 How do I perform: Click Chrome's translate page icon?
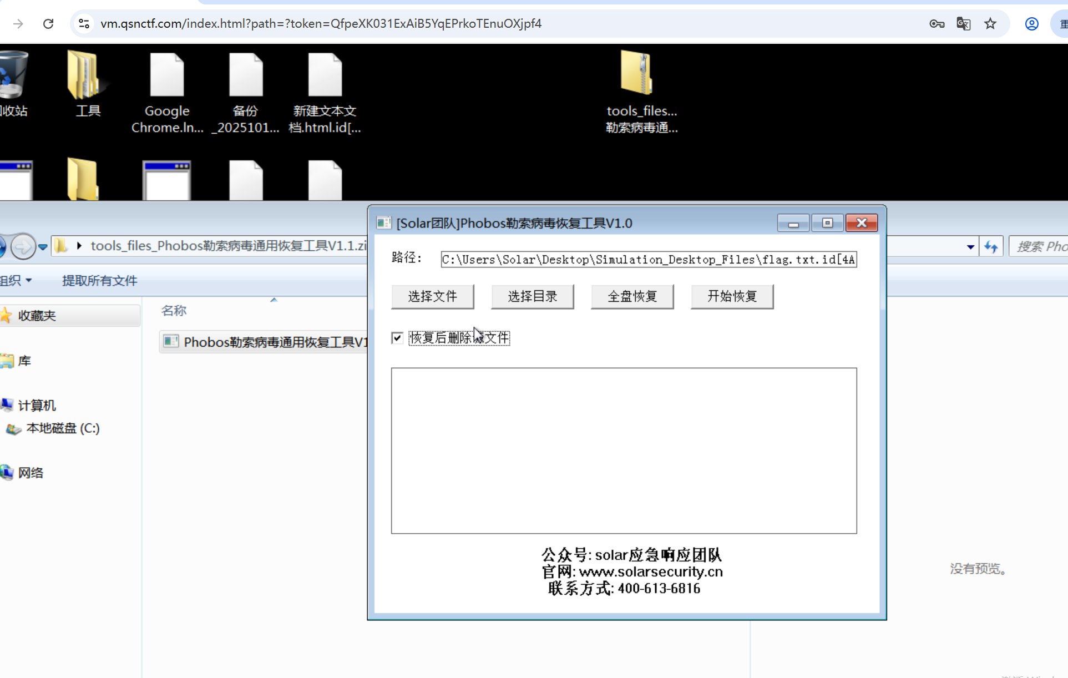coord(963,24)
